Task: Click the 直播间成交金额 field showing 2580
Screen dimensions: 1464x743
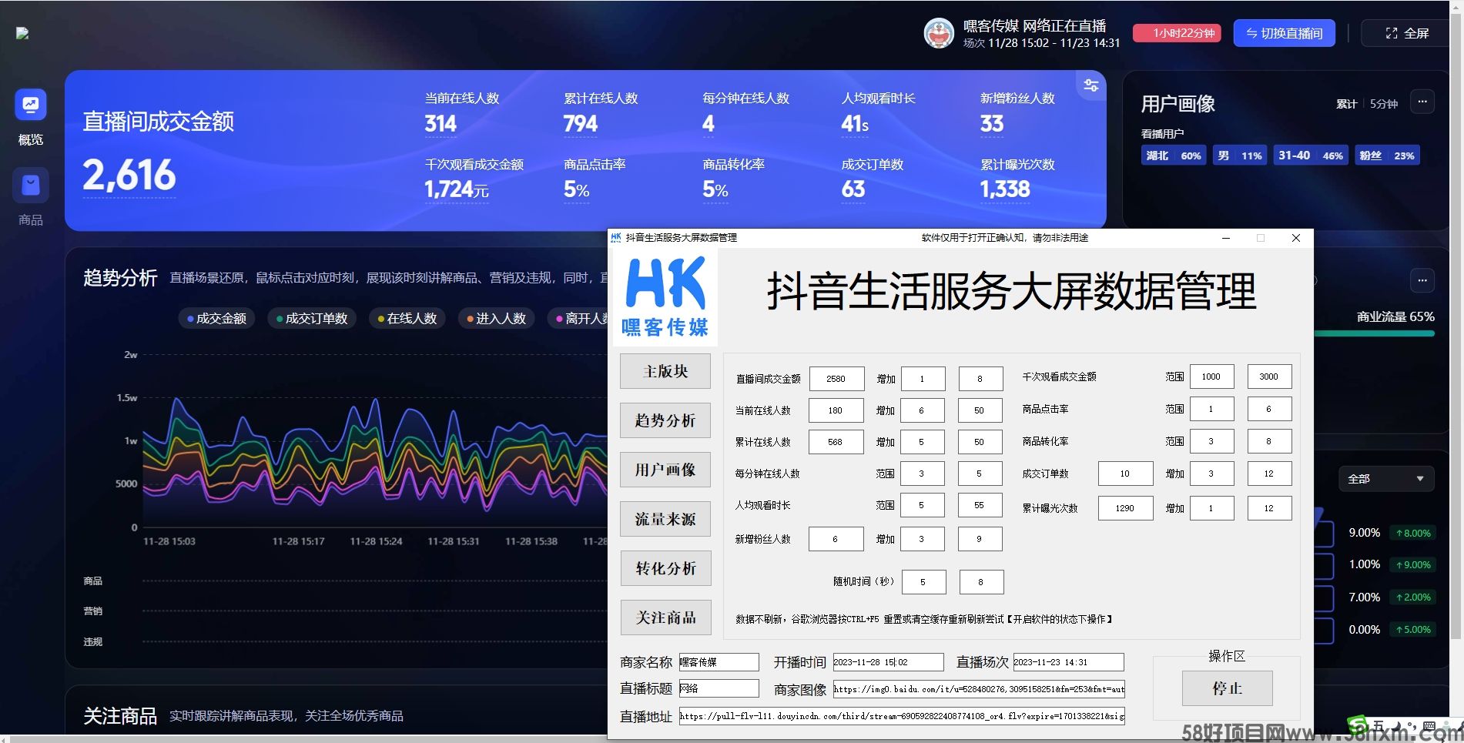Action: tap(836, 379)
